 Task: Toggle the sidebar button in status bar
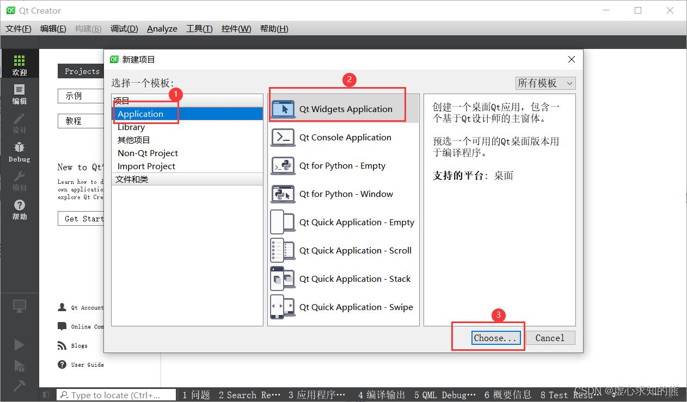pos(46,395)
